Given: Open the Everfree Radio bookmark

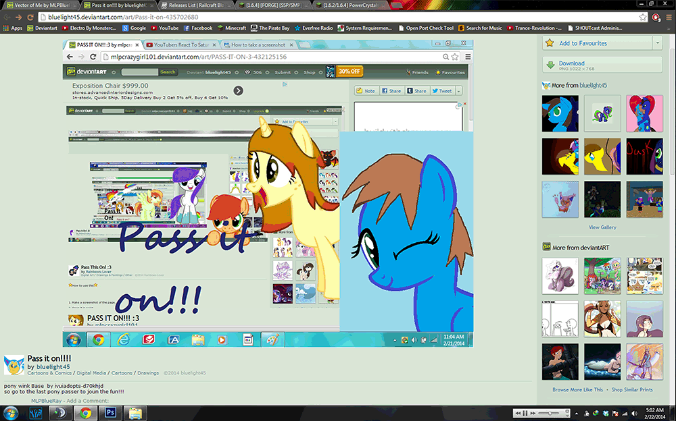Looking at the screenshot, I should coord(314,28).
